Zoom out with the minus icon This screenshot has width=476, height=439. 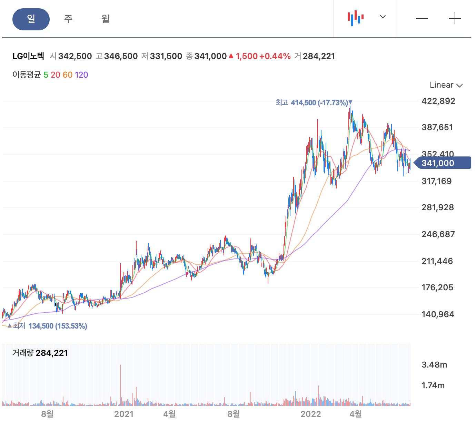422,18
